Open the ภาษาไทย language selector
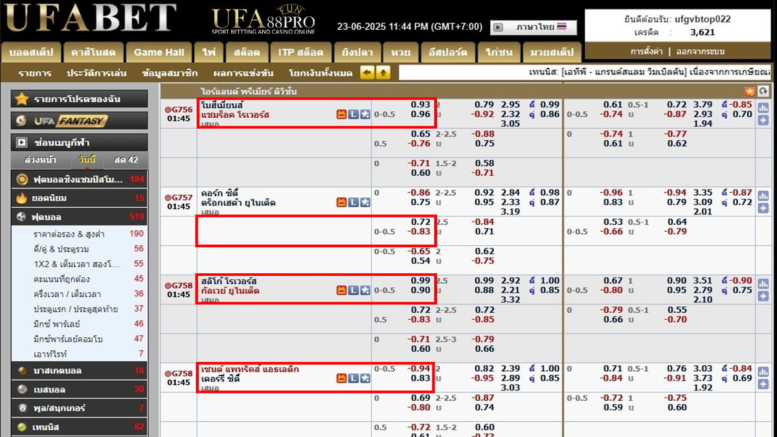Screen dimensions: 777x437 click(541, 27)
